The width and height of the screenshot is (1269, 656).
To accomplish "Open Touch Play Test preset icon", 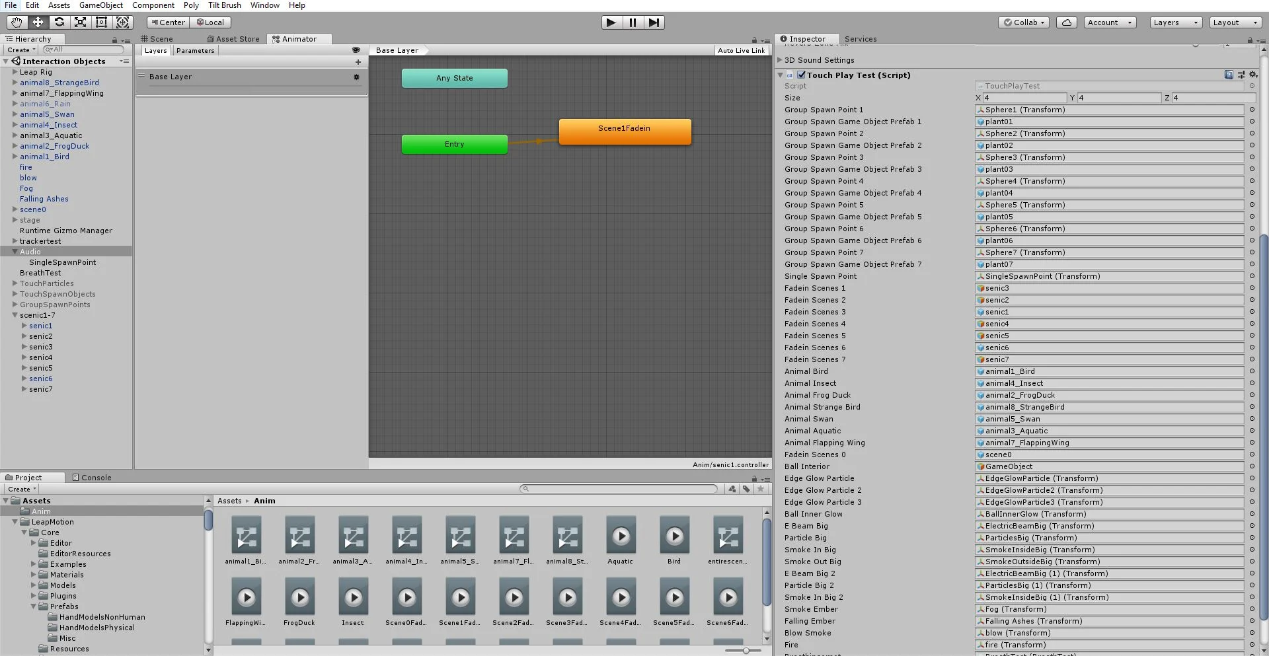I will point(1241,75).
